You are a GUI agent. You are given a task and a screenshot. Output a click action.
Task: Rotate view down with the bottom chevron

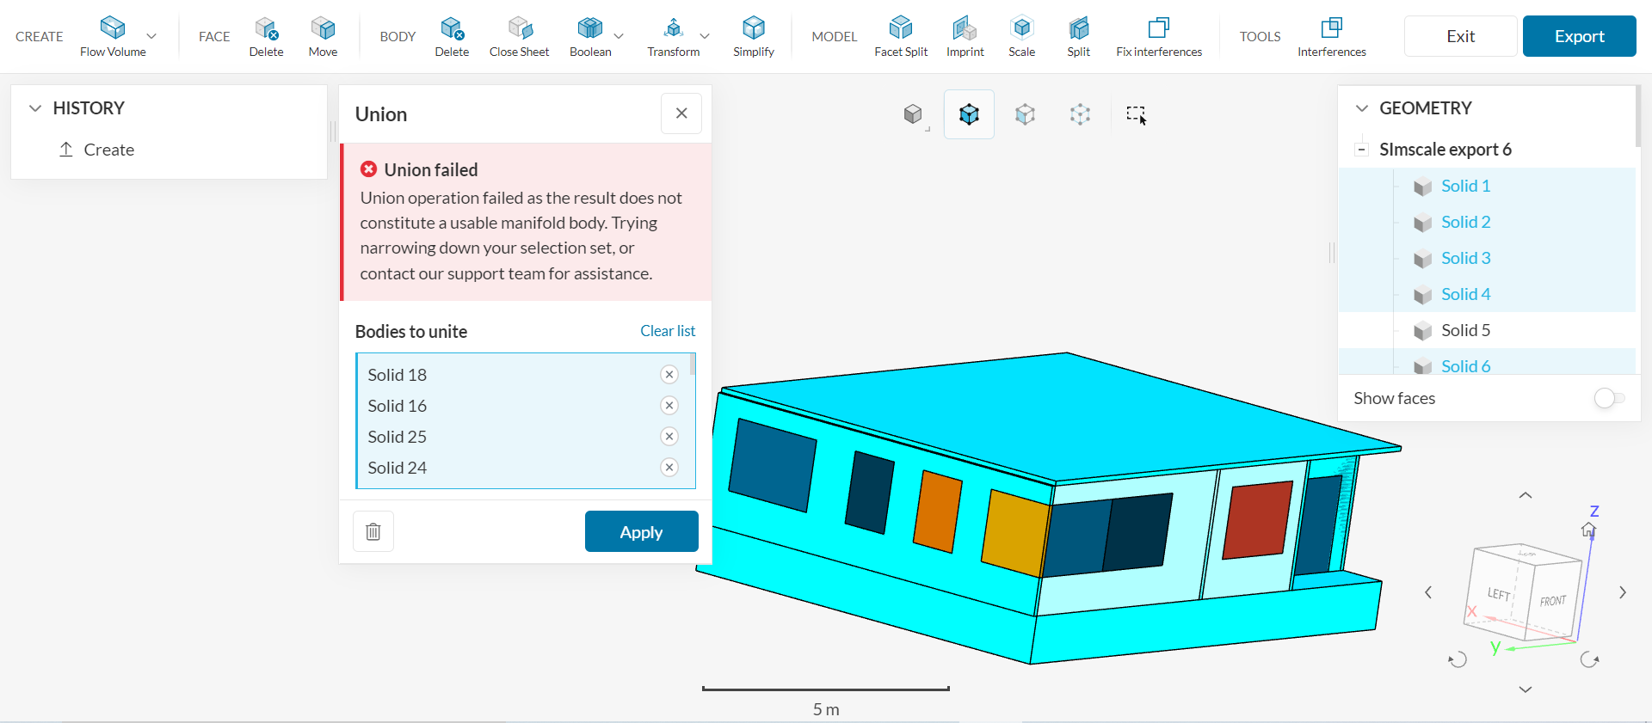pos(1526,689)
